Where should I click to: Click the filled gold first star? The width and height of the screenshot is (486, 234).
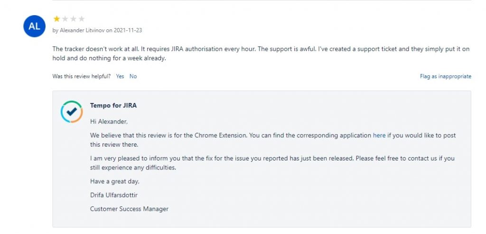click(56, 19)
